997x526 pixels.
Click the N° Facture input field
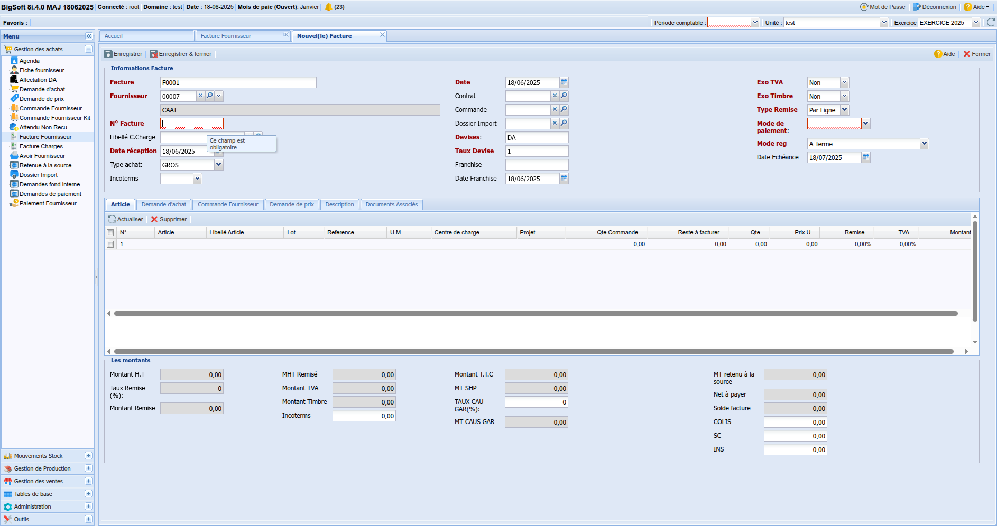(192, 124)
